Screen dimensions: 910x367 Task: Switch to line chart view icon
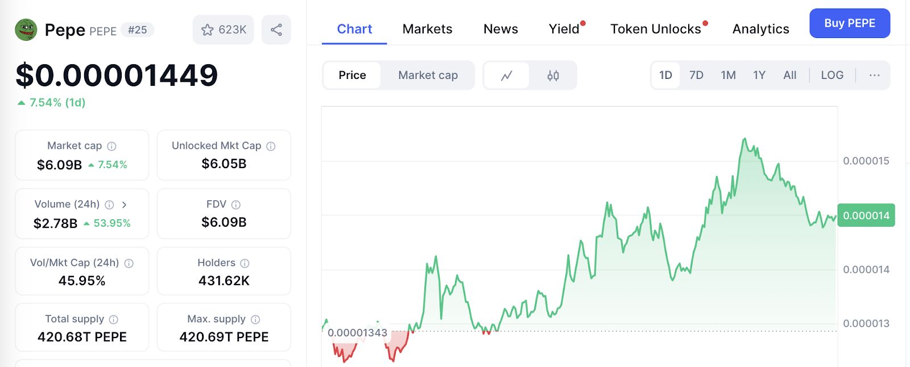tap(507, 76)
